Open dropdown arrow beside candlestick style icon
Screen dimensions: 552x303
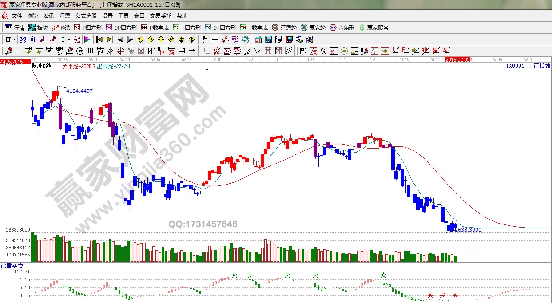click(69, 39)
